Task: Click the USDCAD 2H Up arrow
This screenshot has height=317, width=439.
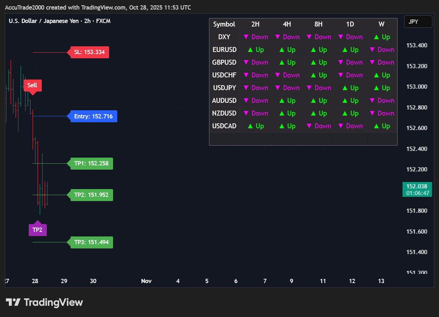Action: tap(250, 126)
